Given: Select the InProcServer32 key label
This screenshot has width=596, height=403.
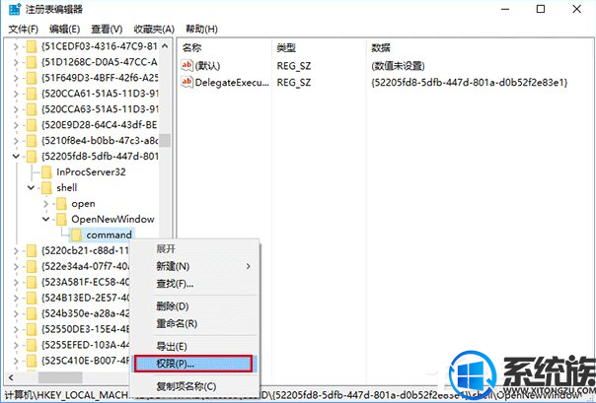Looking at the screenshot, I should tap(91, 172).
